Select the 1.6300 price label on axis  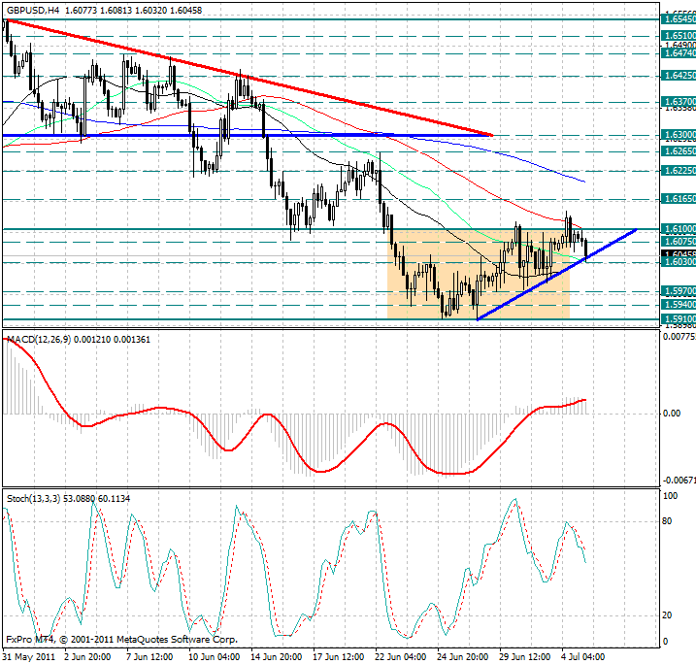(x=678, y=134)
